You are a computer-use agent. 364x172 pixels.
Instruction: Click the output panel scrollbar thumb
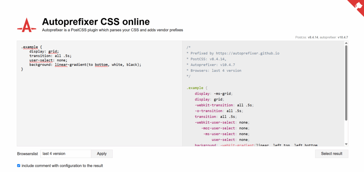click(x=346, y=82)
